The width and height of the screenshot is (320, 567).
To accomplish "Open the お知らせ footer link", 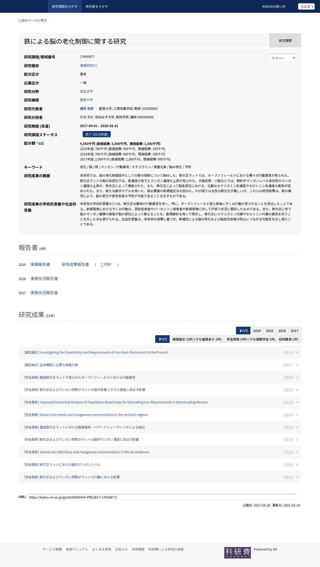I will [121, 549].
